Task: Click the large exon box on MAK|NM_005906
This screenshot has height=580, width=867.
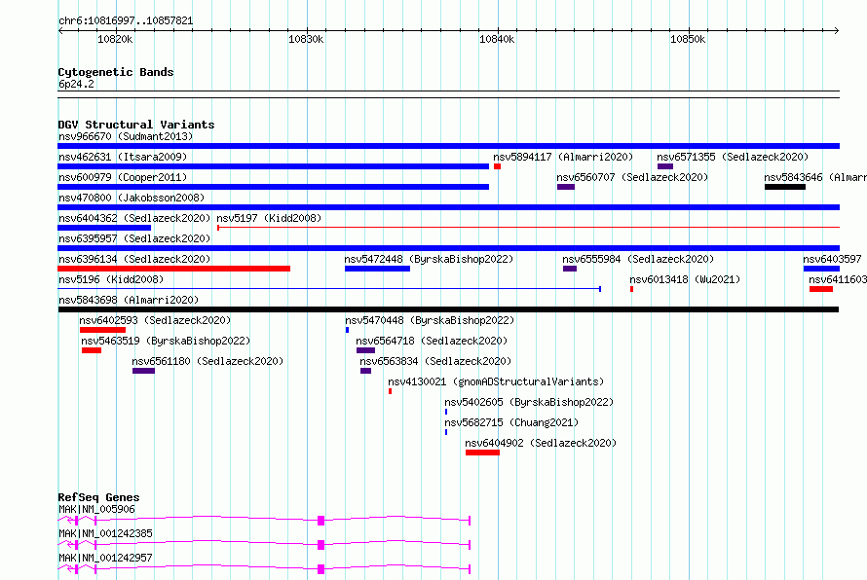Action: 320,521
